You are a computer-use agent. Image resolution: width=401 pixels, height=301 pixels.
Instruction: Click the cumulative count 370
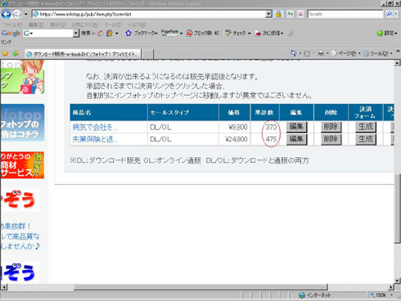(x=271, y=127)
